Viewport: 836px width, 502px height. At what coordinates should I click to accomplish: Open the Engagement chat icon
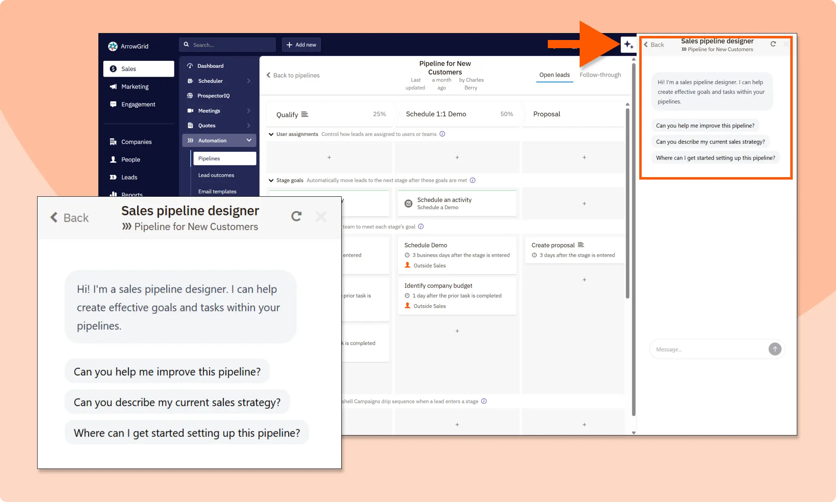(x=113, y=104)
